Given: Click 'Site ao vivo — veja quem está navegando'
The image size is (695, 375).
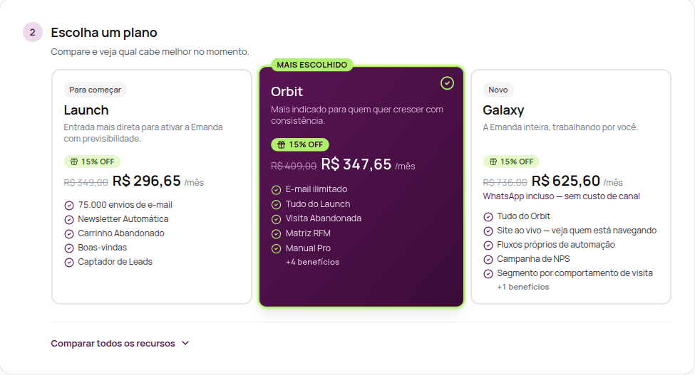Looking at the screenshot, I should coord(577,231).
